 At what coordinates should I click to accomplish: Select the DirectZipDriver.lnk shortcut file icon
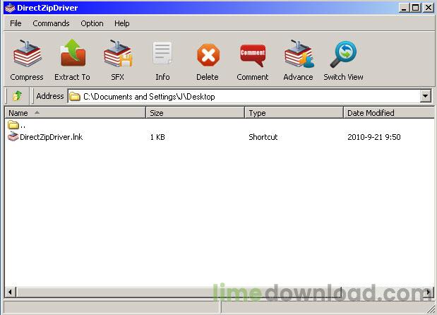pyautogui.click(x=13, y=137)
